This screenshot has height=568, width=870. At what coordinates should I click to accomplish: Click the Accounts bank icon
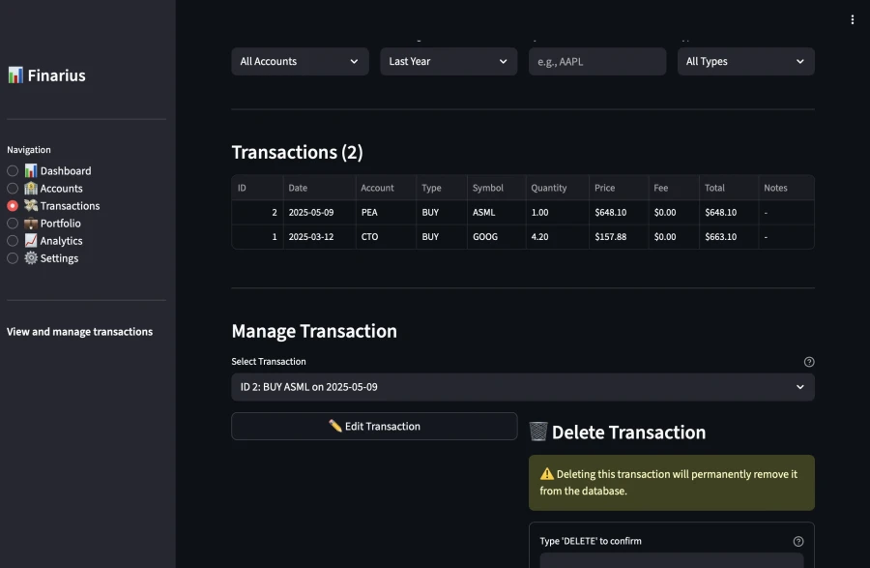pyautogui.click(x=31, y=188)
